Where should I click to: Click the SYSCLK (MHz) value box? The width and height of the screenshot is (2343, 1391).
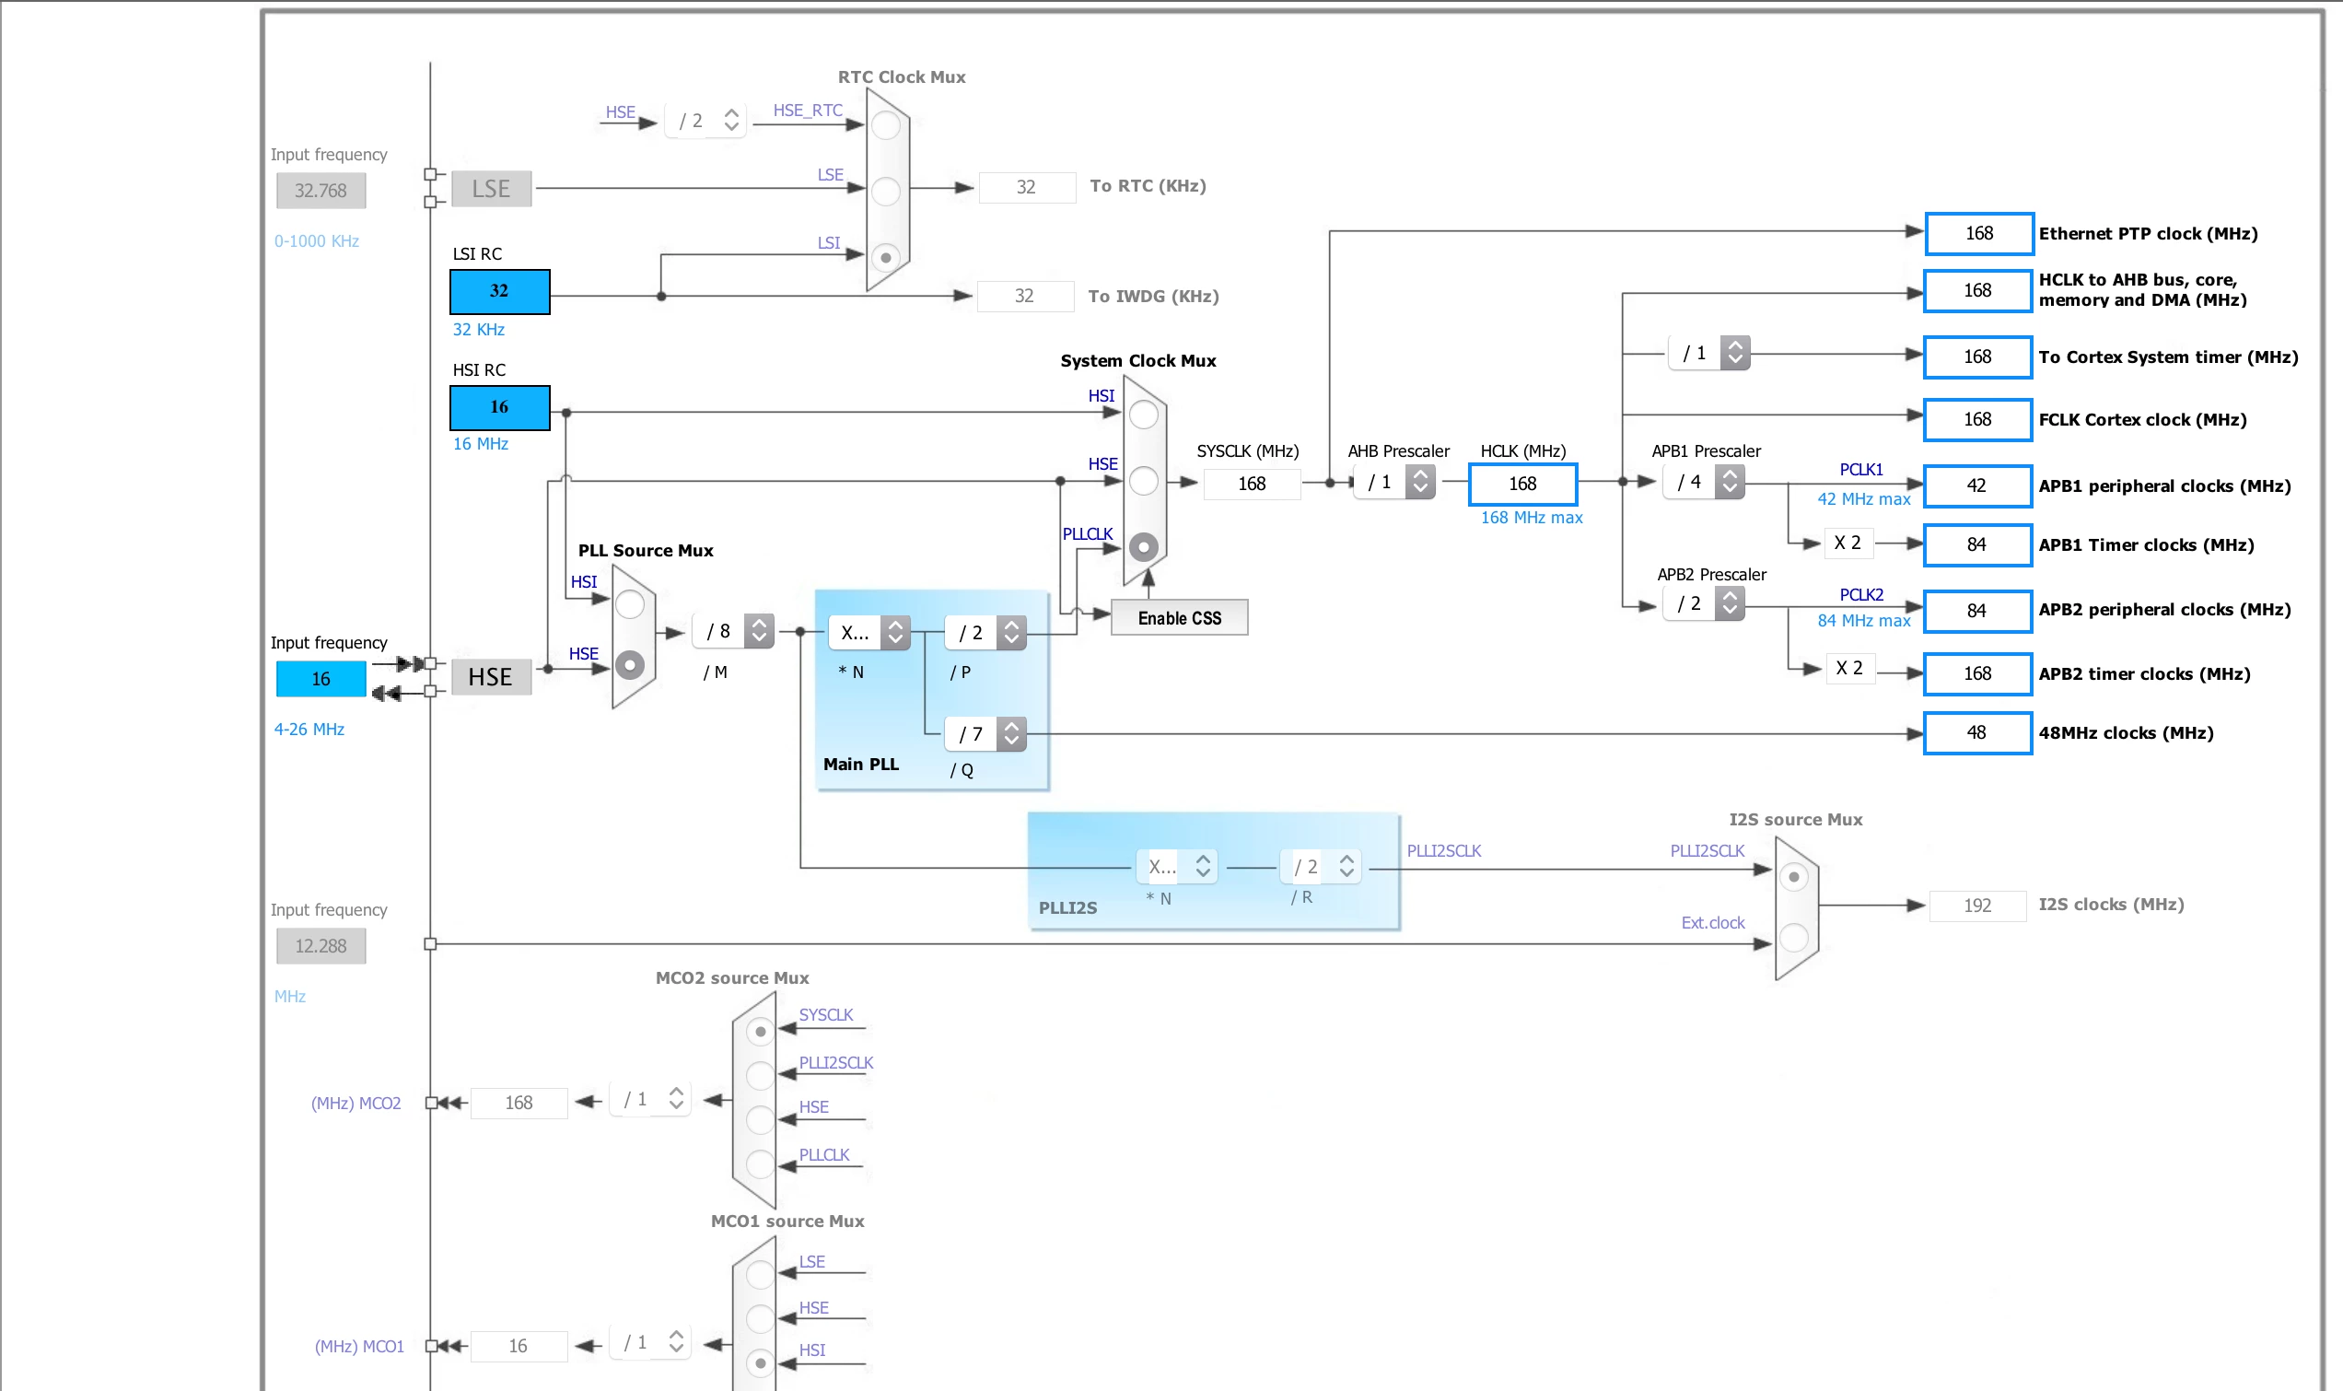coord(1253,484)
